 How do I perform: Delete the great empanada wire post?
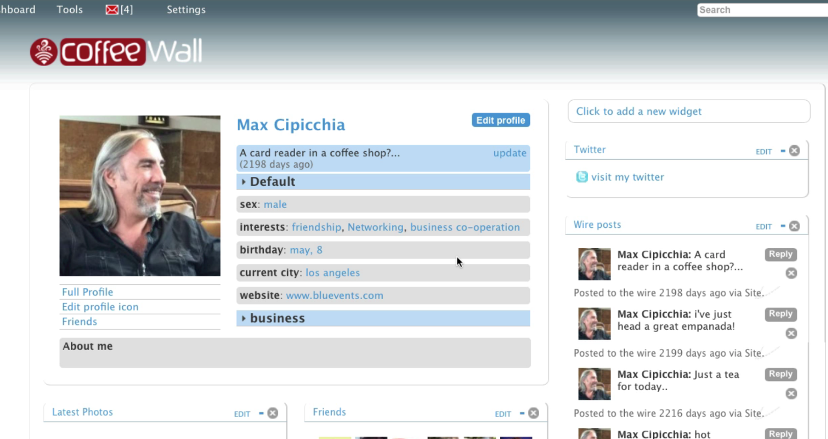coord(791,334)
